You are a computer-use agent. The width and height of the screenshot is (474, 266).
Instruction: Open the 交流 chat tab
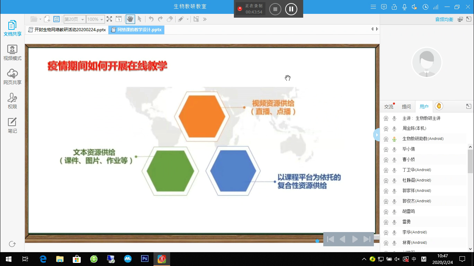[x=389, y=107]
